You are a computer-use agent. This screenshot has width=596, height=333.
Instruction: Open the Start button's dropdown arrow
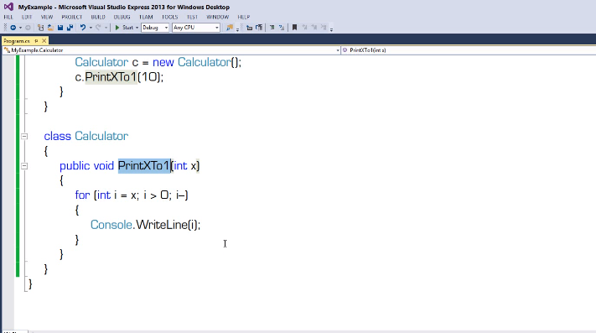(137, 28)
